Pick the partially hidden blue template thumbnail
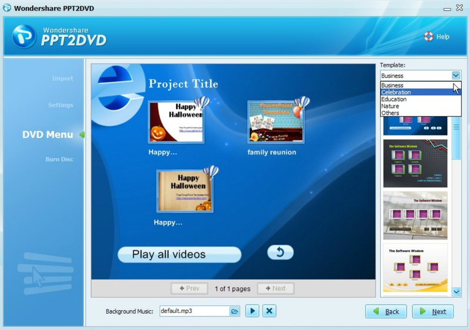The width and height of the screenshot is (470, 330). point(415,126)
